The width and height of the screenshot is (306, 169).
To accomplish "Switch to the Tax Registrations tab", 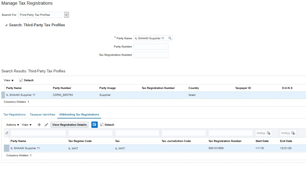I will click(x=15, y=115).
